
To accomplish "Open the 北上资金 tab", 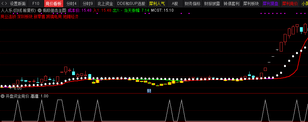I will pyautogui.click(x=105, y=4).
